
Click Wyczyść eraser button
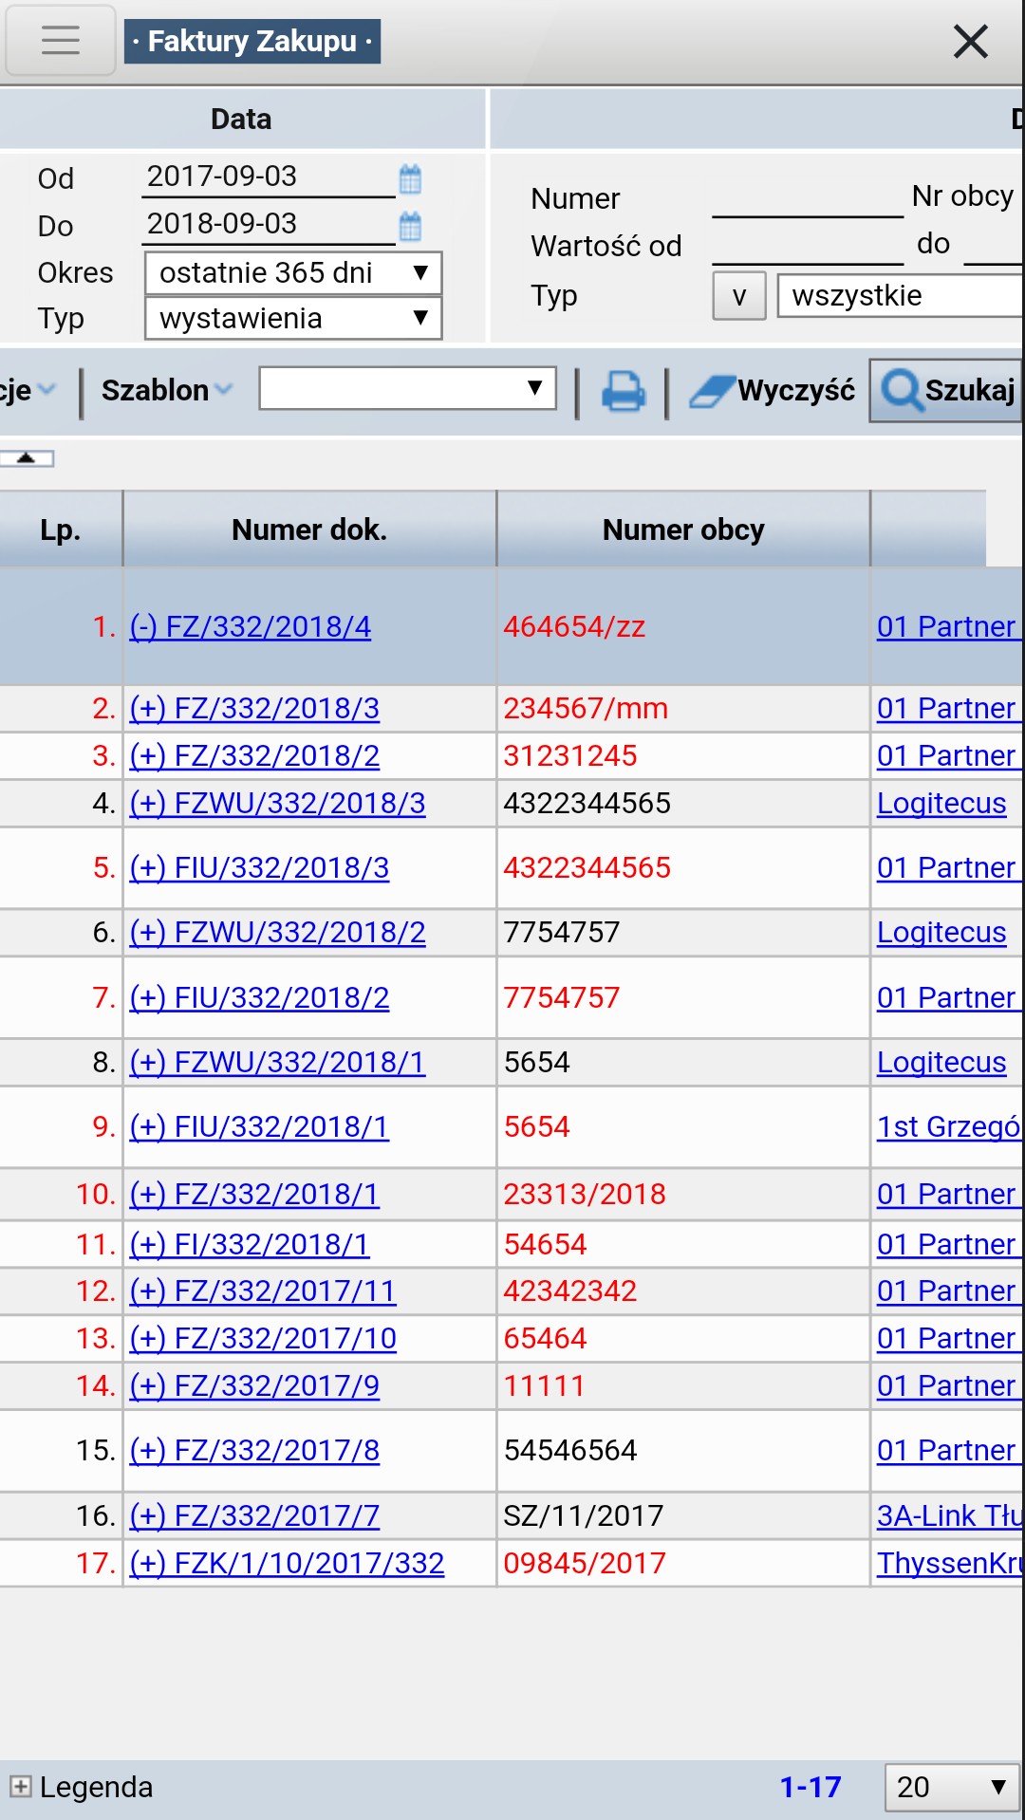773,390
